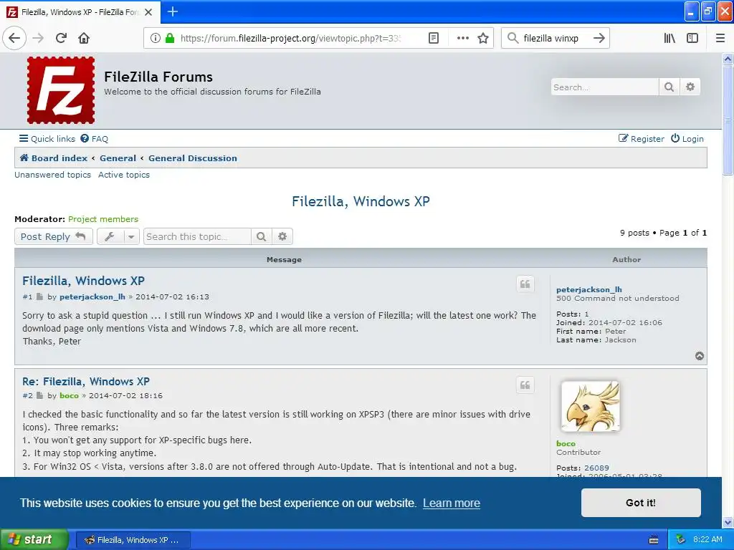Viewport: 734px width, 550px height.
Task: Click the scrollbar up arrow
Action: [x=728, y=59]
